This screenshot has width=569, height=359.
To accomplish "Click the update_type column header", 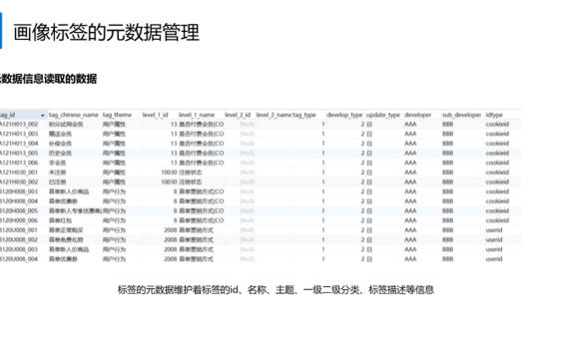I will pyautogui.click(x=383, y=115).
